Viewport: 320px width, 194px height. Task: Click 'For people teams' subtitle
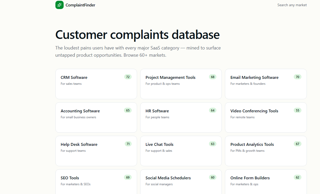pos(157,117)
